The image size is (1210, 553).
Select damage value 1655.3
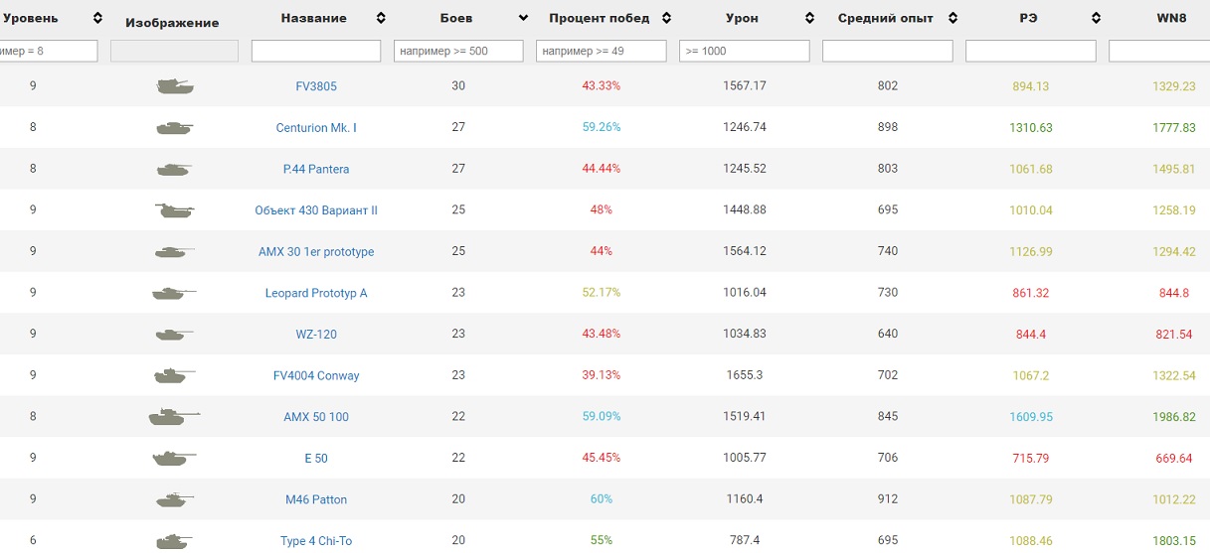tap(745, 375)
